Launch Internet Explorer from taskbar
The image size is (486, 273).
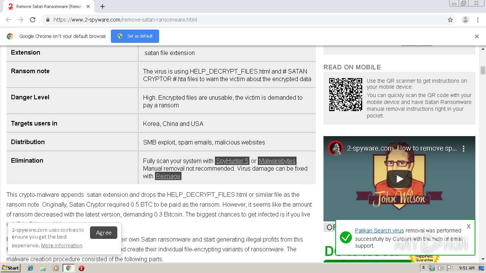tap(30, 268)
